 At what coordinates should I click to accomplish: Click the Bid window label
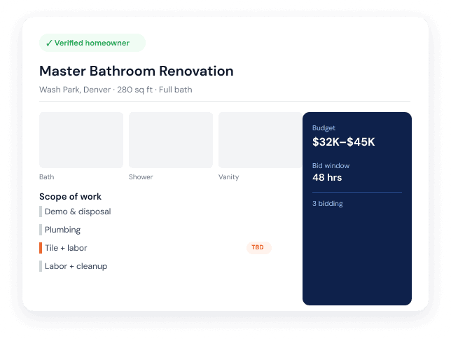click(331, 166)
